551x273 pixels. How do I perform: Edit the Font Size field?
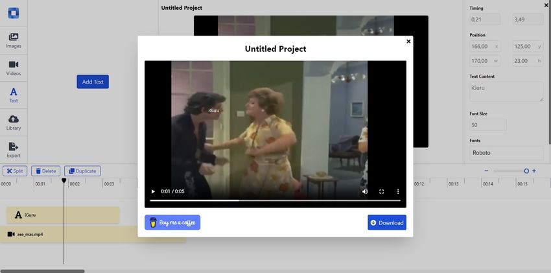click(487, 125)
